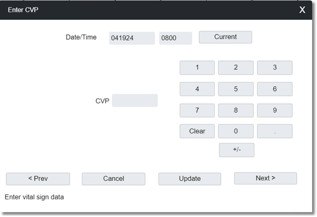Click keypad digit 3
This screenshot has width=317, height=217.
(275, 68)
